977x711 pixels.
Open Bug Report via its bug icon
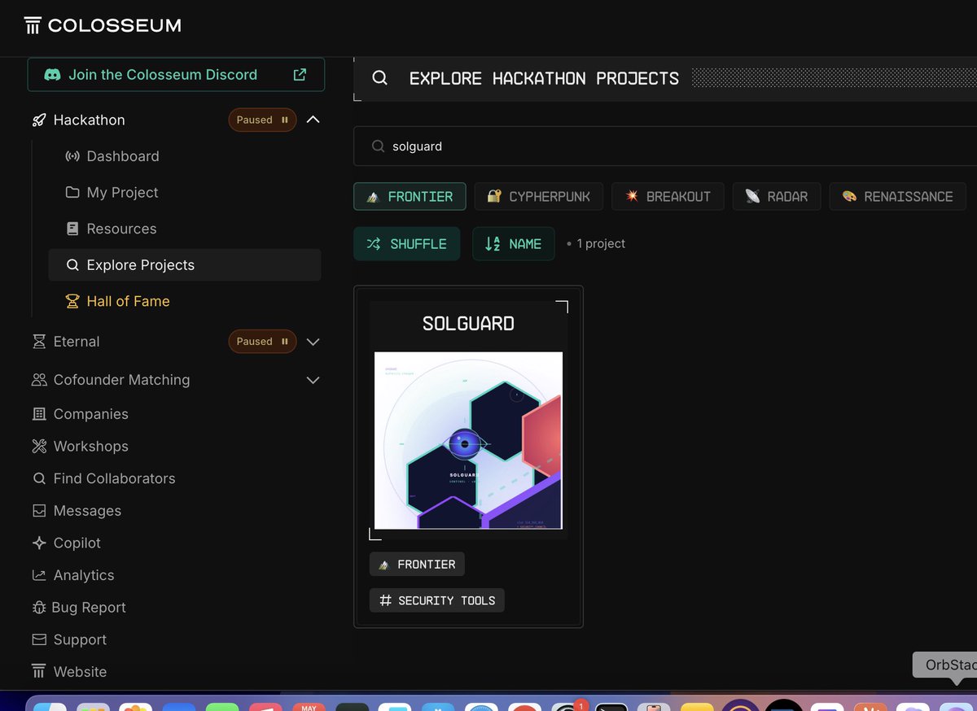click(39, 608)
